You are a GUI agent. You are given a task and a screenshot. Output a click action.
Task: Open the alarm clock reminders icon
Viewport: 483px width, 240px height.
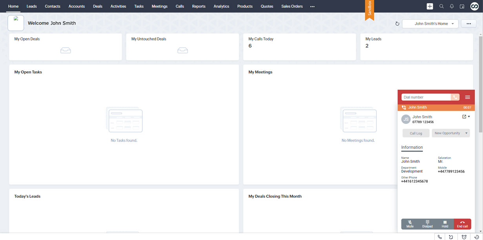(x=464, y=237)
